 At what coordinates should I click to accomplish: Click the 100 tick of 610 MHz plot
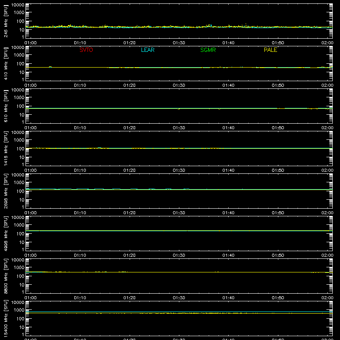[20, 106]
